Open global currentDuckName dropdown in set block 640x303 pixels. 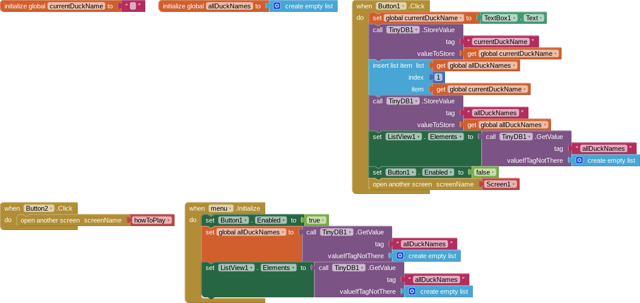point(424,18)
